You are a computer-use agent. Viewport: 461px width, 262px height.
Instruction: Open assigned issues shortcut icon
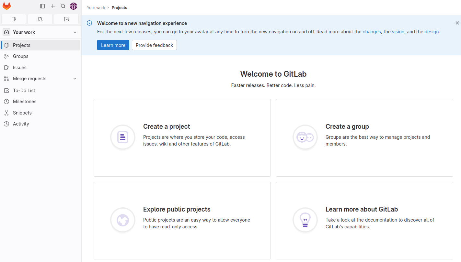[x=14, y=19]
